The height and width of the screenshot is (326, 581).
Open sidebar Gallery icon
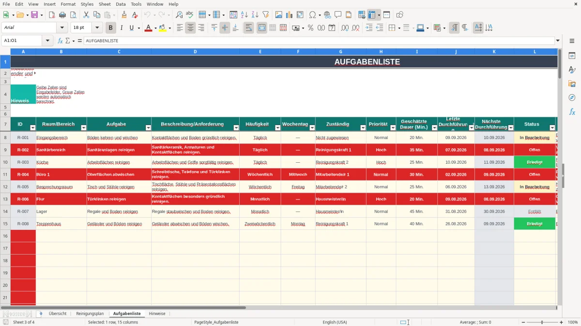572,84
